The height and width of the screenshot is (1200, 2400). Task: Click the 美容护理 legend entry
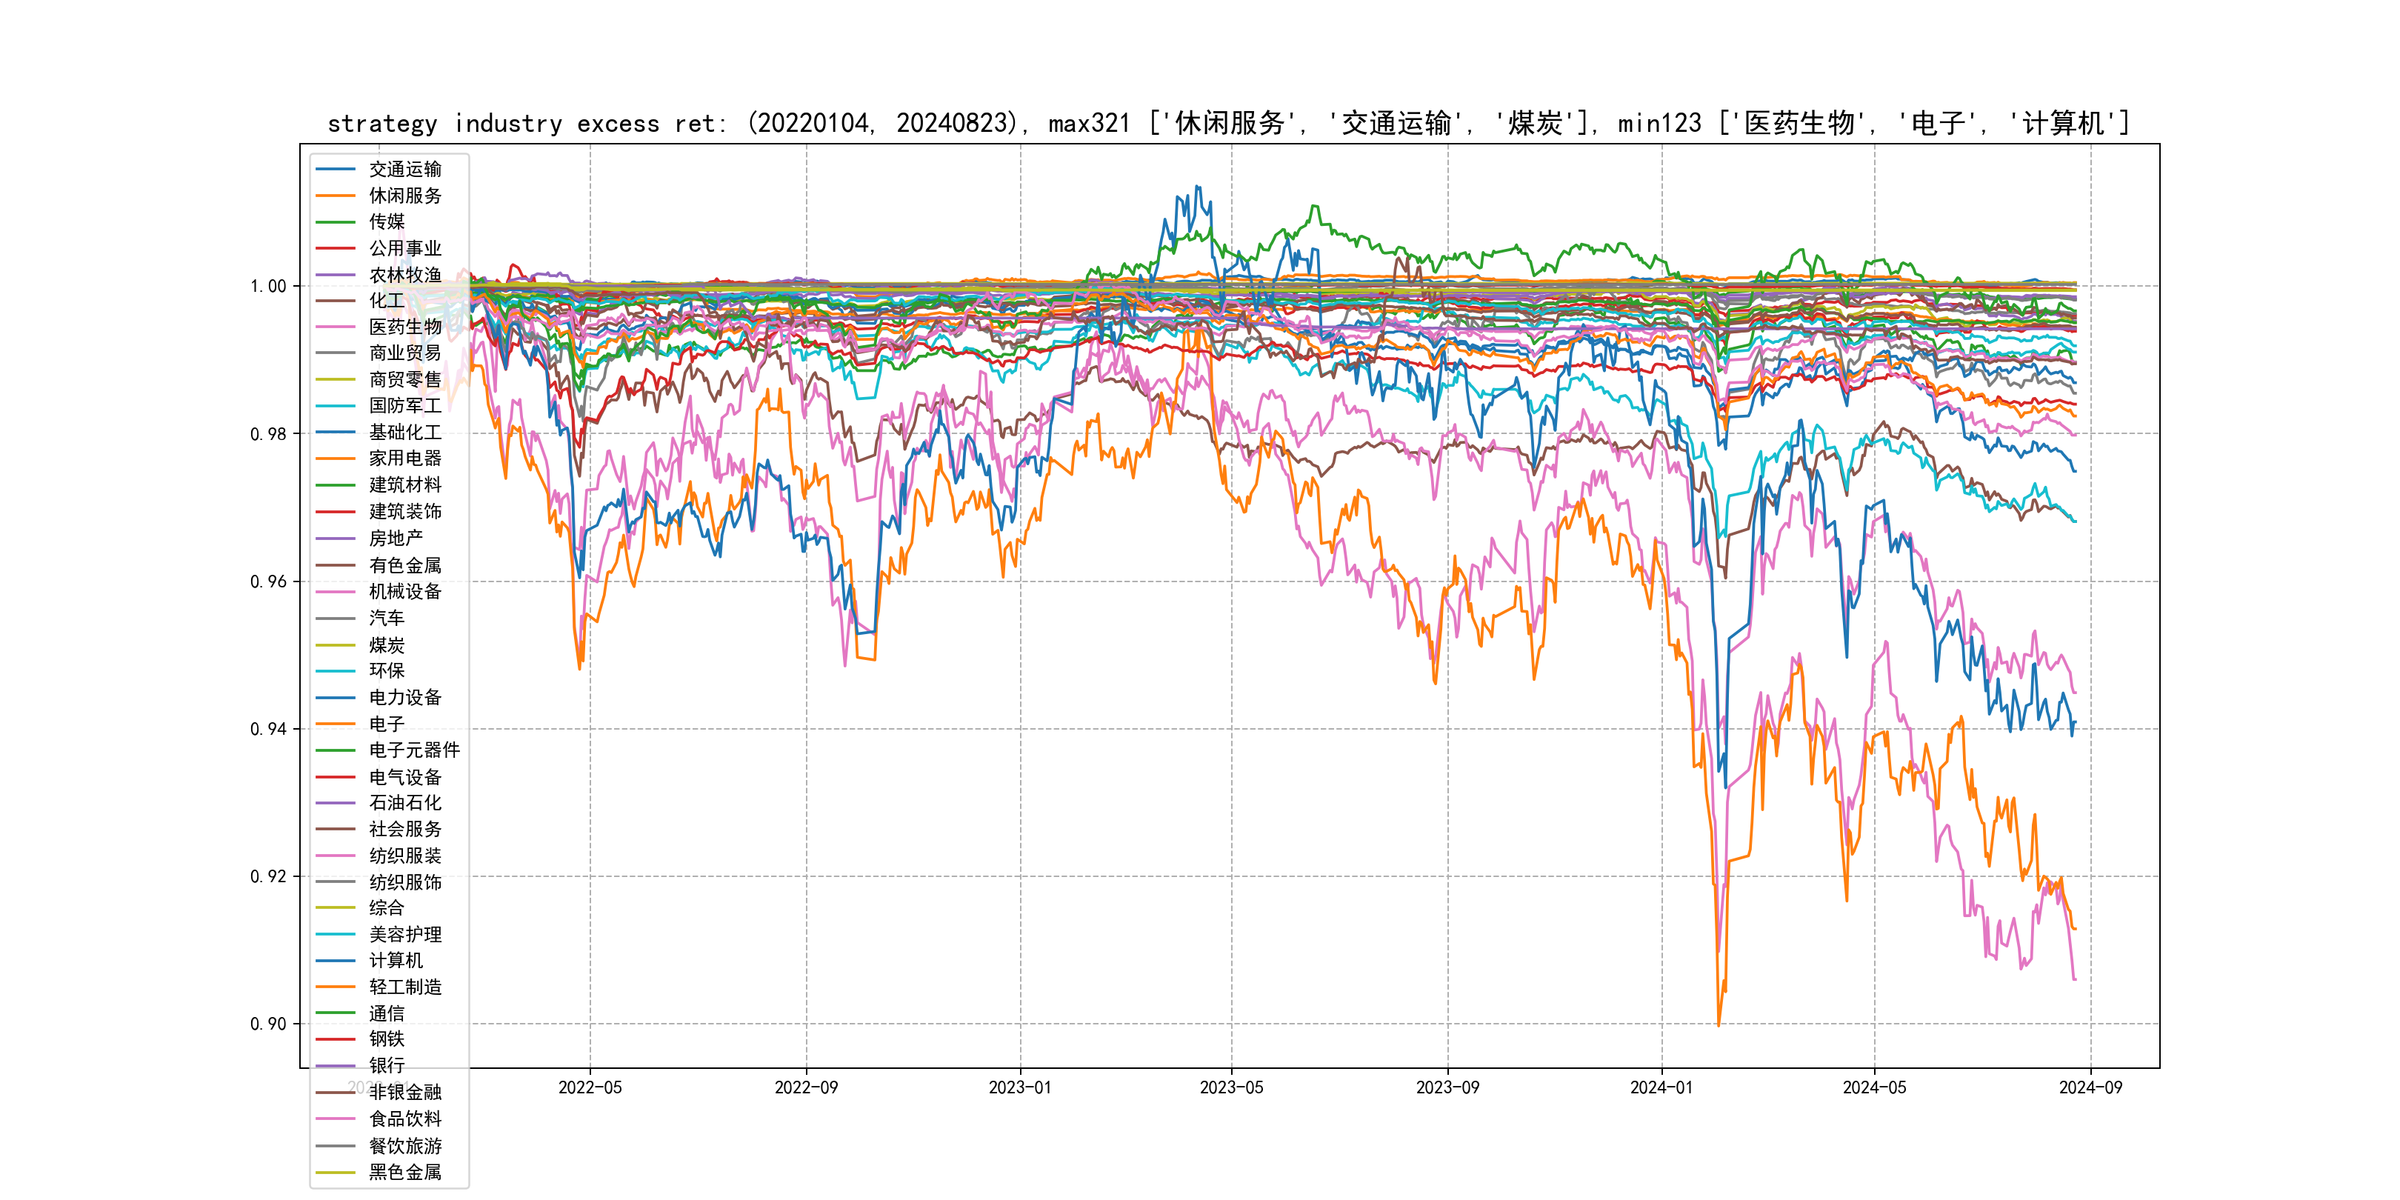point(404,935)
